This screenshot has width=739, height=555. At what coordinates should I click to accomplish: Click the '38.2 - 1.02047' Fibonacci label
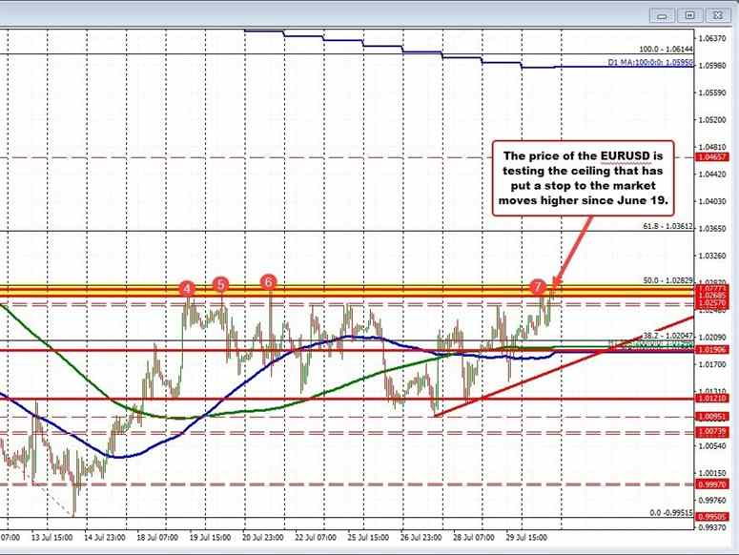[x=667, y=336]
